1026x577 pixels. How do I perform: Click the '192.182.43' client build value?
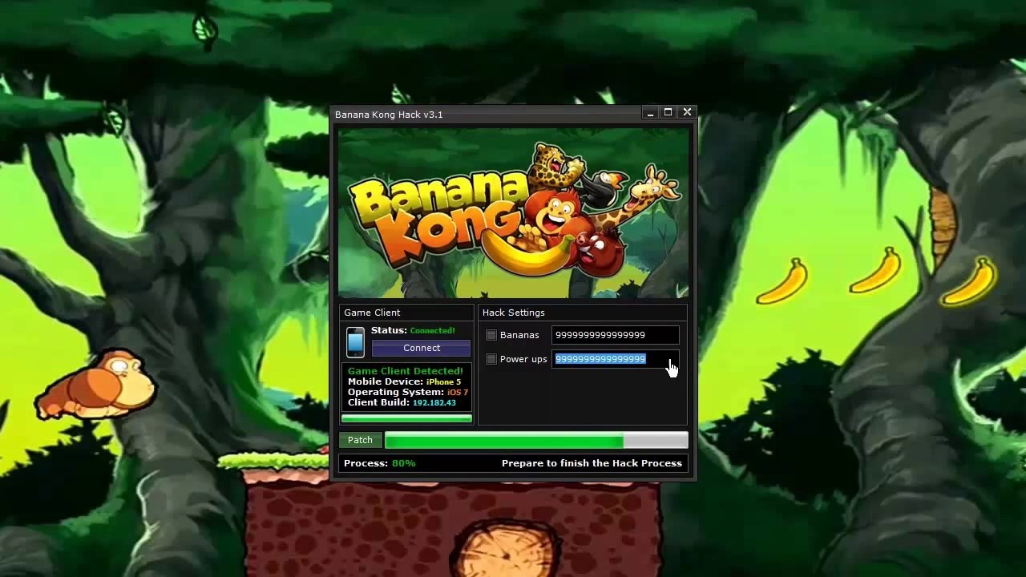434,402
